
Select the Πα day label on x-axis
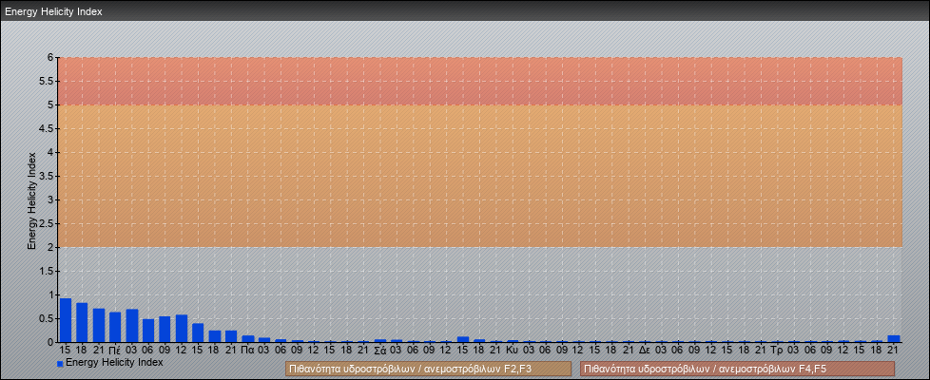tap(247, 350)
